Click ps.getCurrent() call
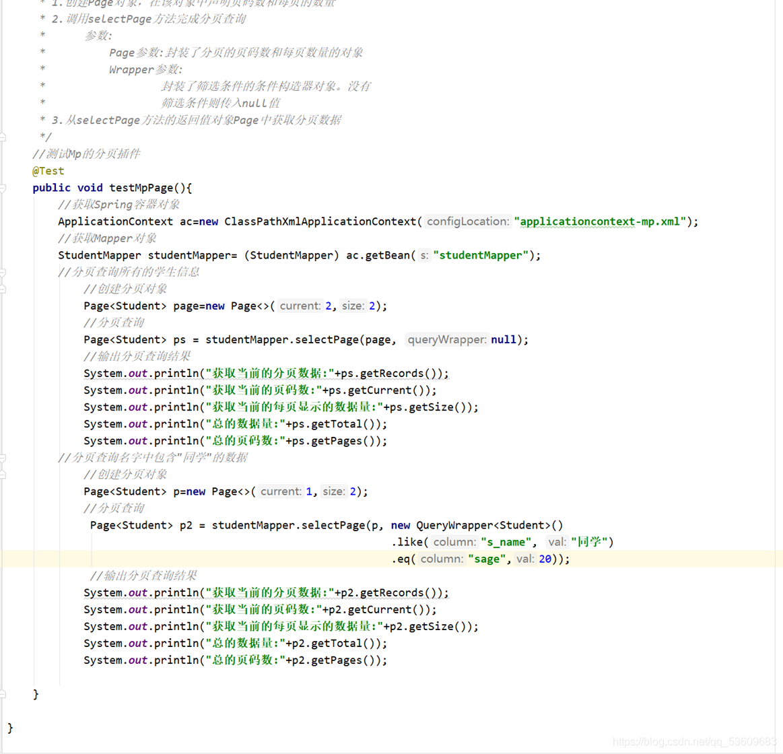 [376, 390]
